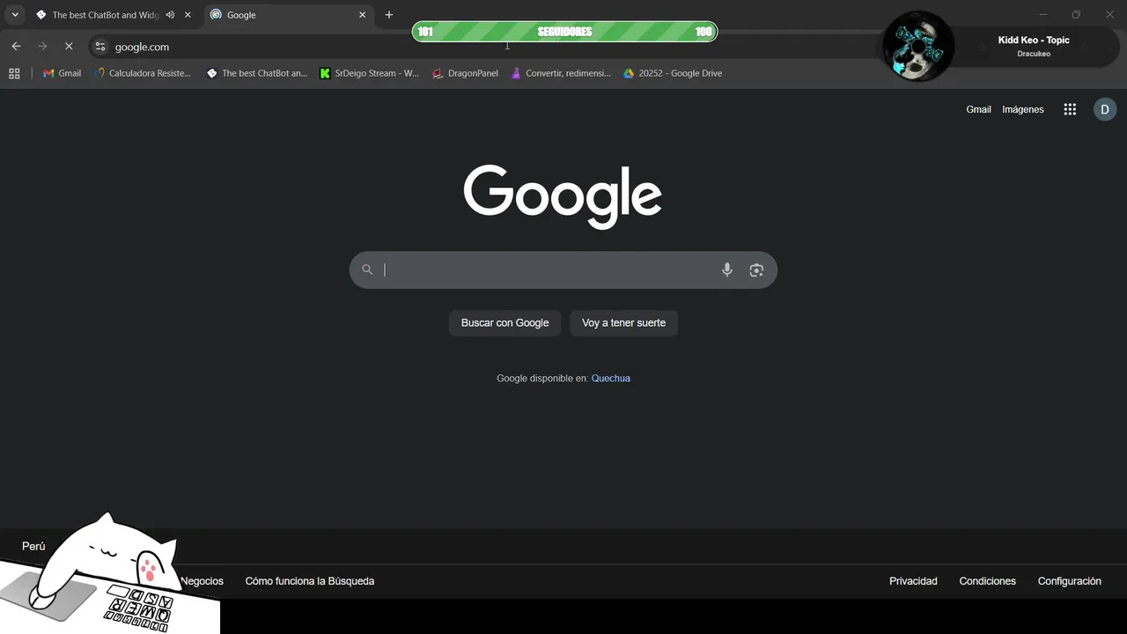Viewport: 1127px width, 634px height.
Task: Stop page loading with the X button
Action: pyautogui.click(x=69, y=47)
